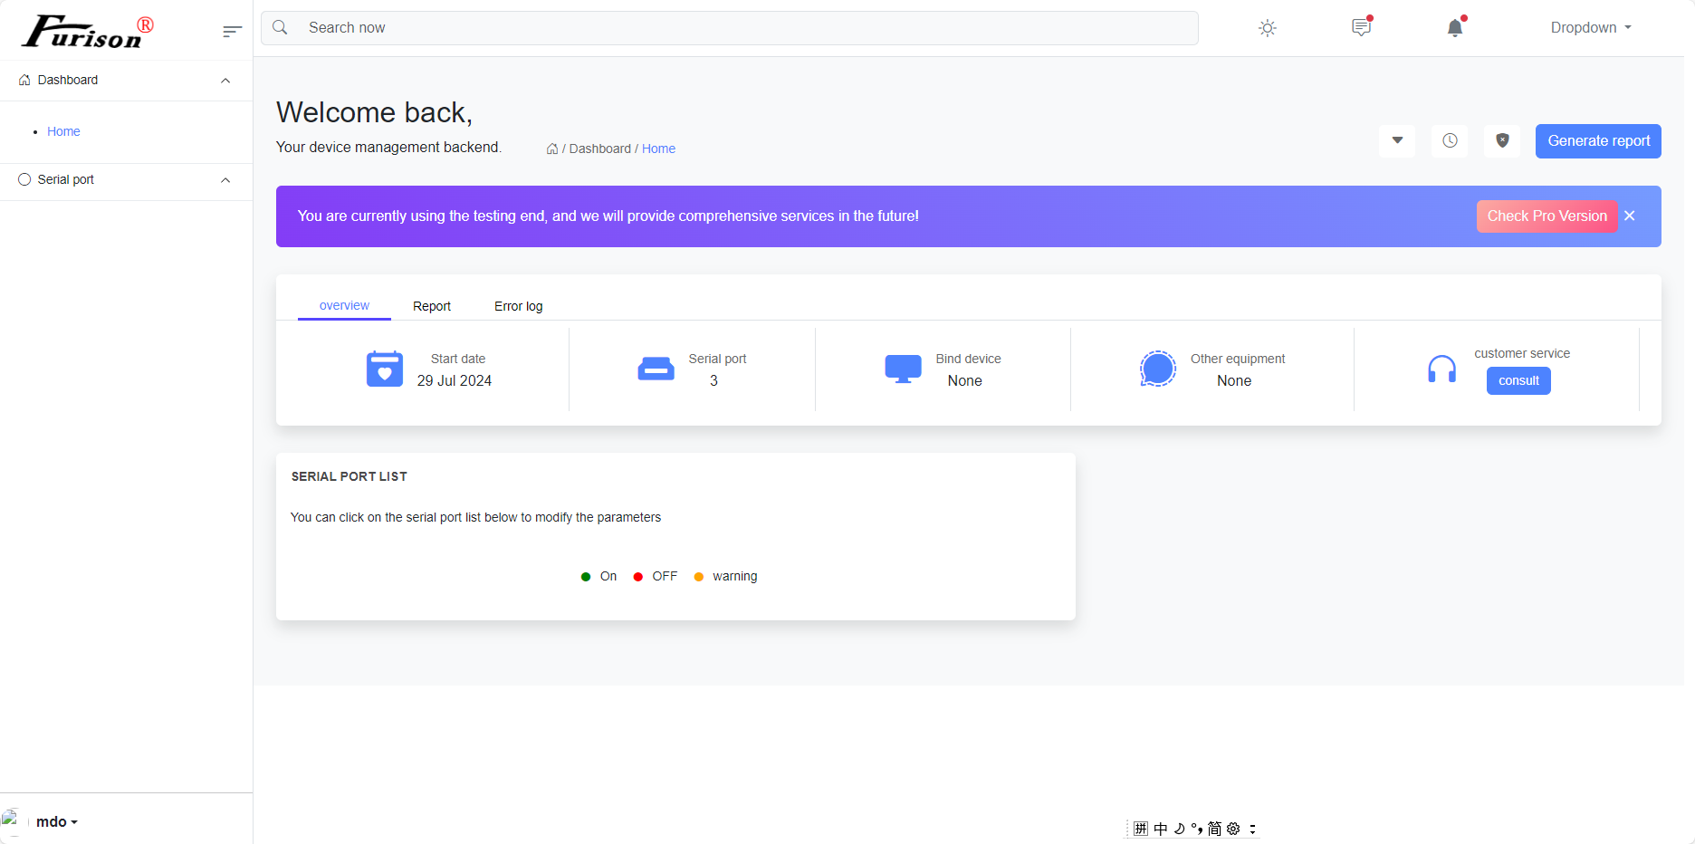This screenshot has height=844, width=1695.
Task: Open IME settings gear icon
Action: (x=1233, y=829)
